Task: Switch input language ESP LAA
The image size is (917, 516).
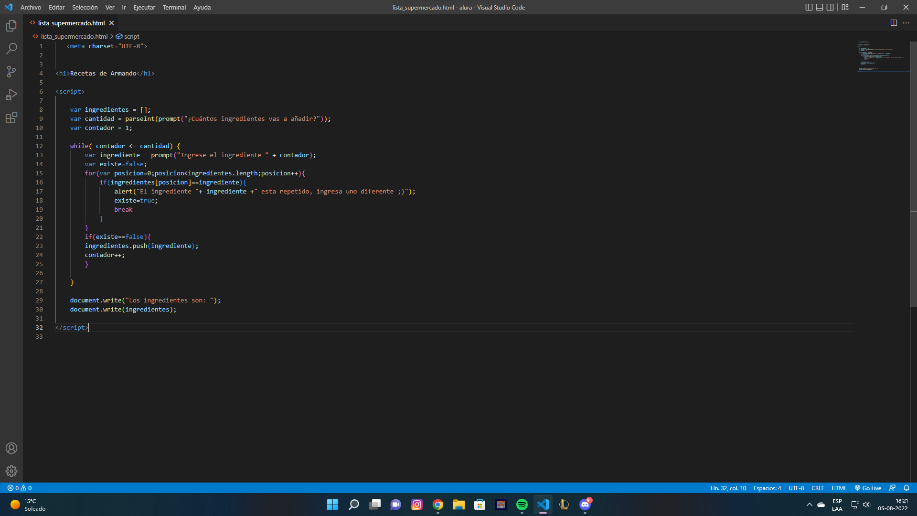Action: click(x=837, y=505)
